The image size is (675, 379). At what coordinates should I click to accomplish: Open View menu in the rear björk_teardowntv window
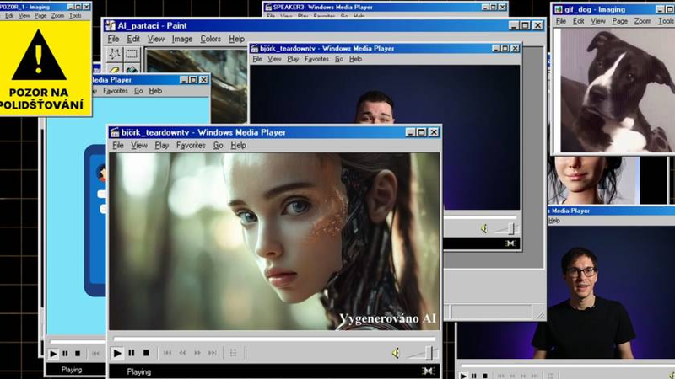click(274, 59)
